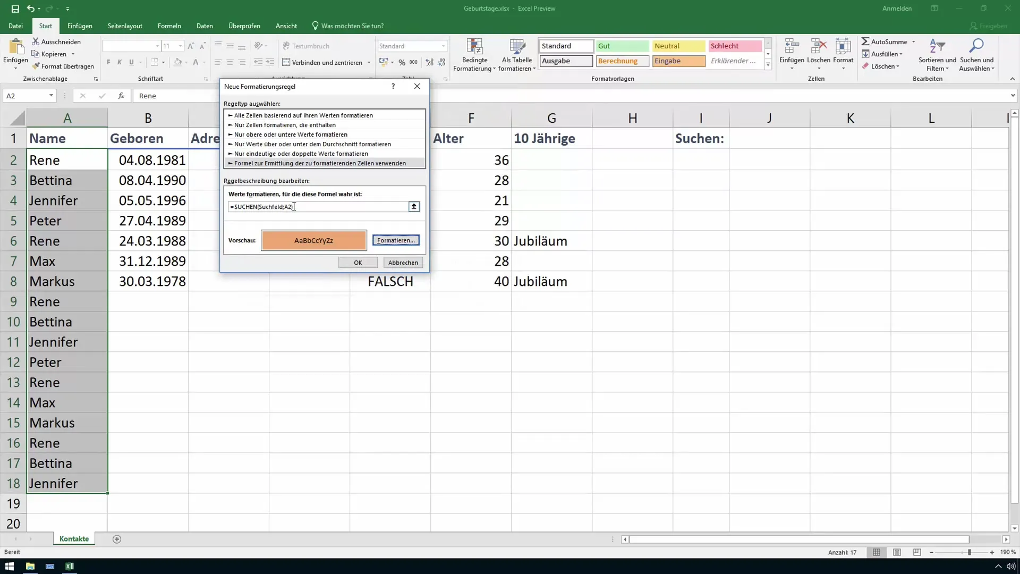This screenshot has width=1020, height=574.
Task: Open File Explorer from taskbar
Action: coord(30,566)
